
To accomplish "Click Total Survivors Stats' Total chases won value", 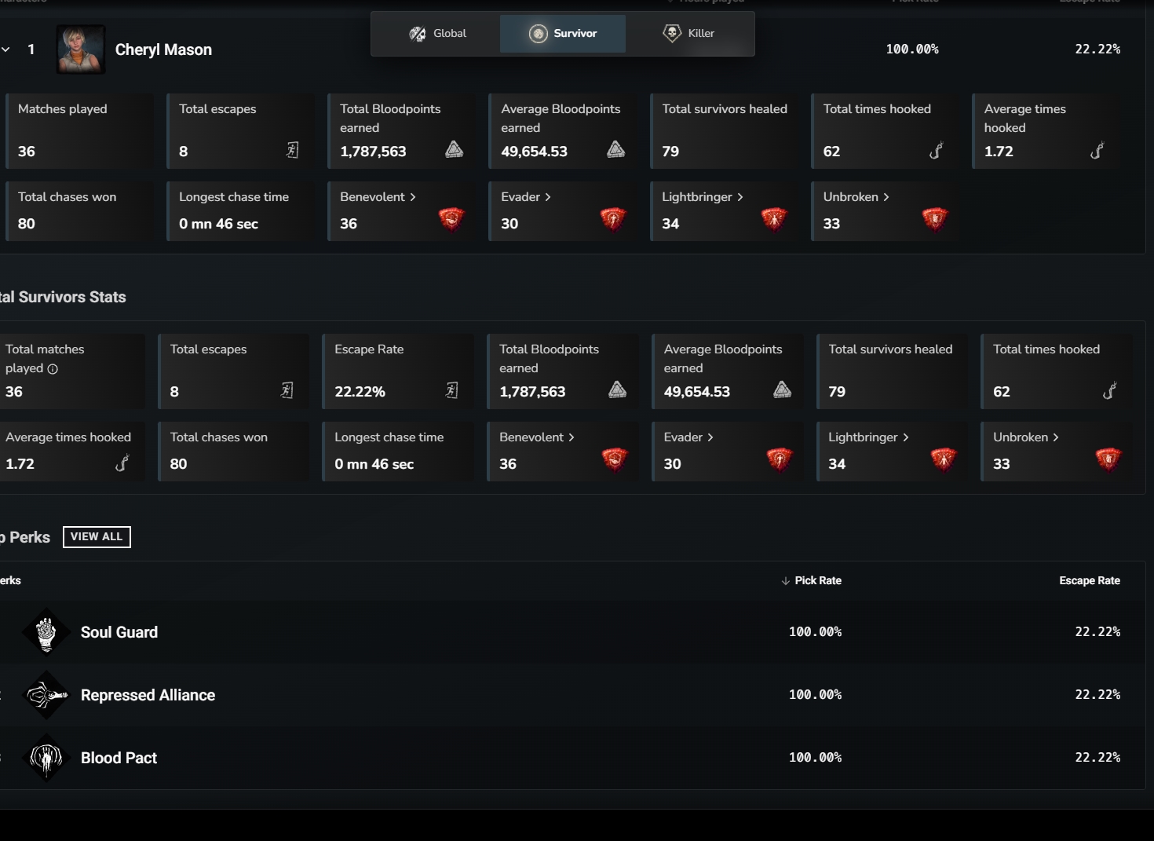I will click(179, 464).
